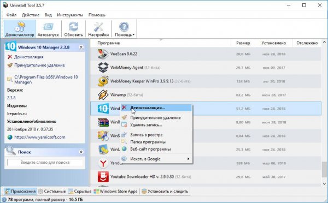Open the https://www.yamicsoft.com link
The image size is (328, 203).
point(40,137)
